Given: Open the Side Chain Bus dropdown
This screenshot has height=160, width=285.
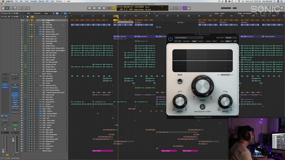Looking at the screenshot, I should (x=231, y=38).
